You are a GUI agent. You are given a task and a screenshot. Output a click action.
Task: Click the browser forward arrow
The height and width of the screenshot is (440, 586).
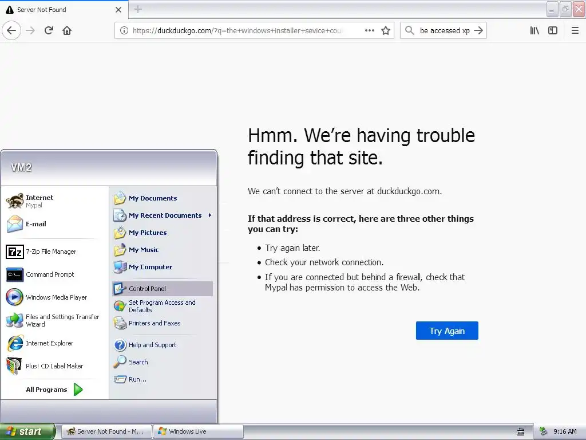(30, 30)
